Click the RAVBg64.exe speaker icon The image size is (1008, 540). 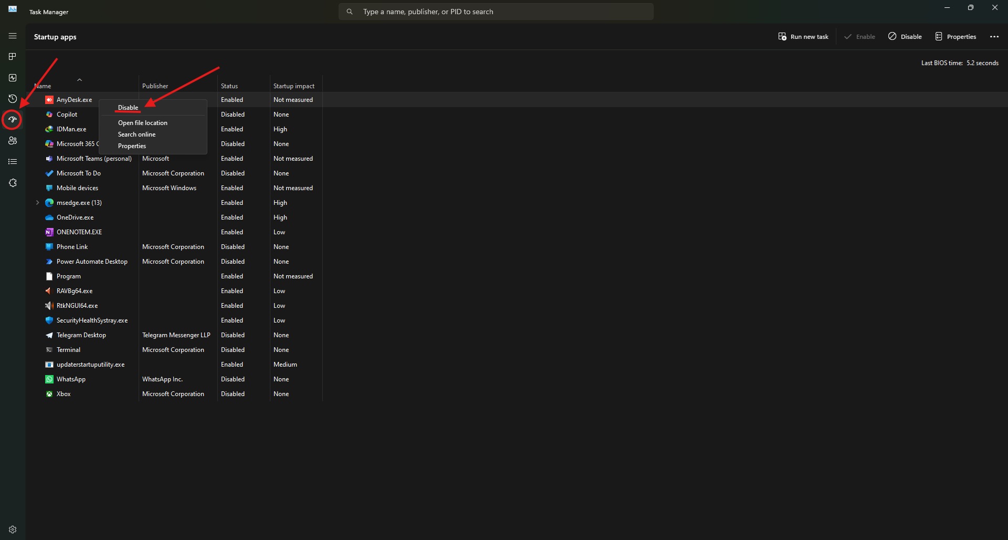click(49, 291)
